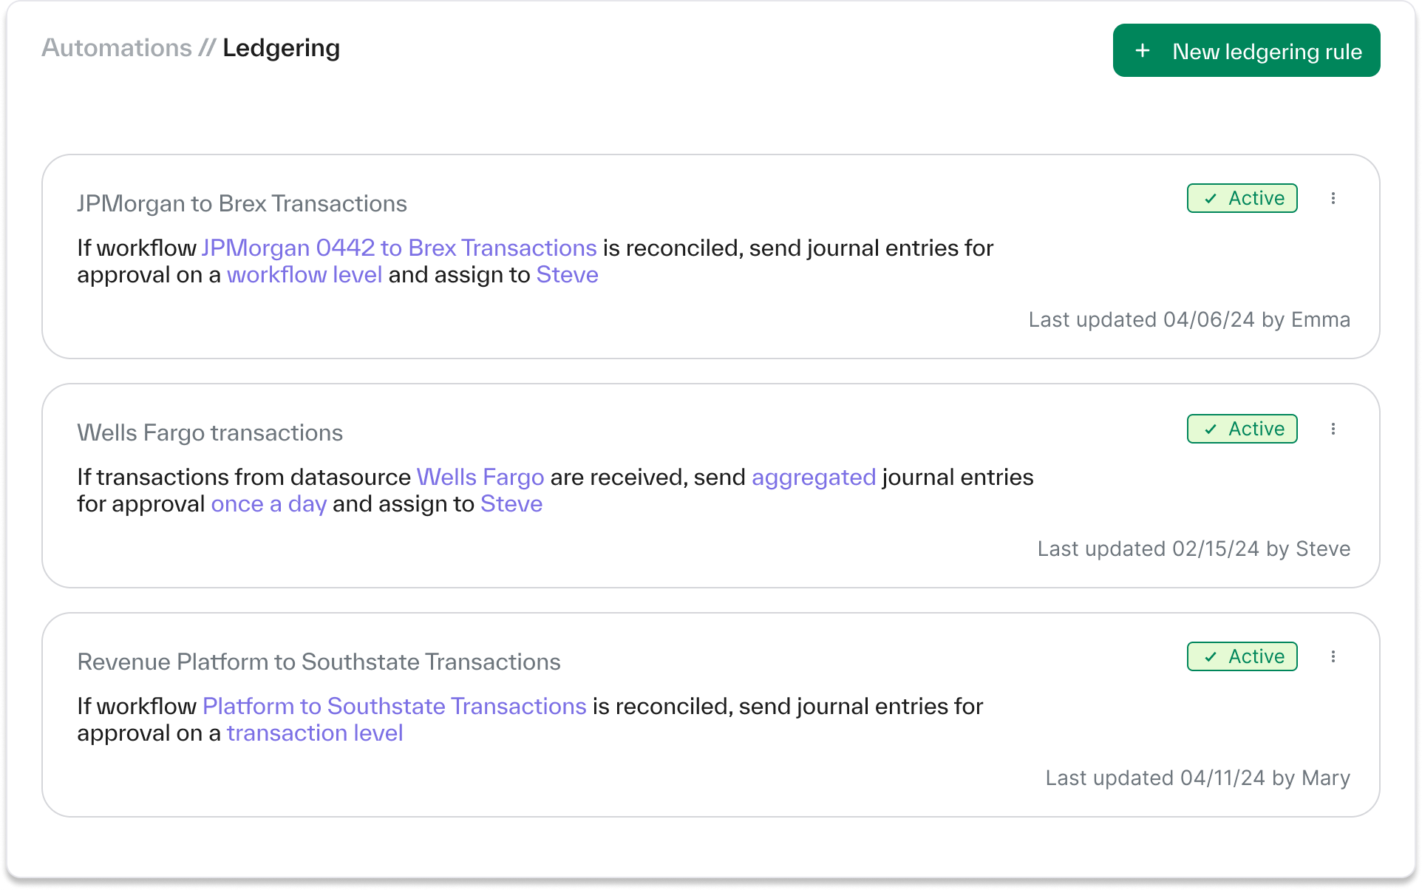Screen dimensions: 1422x890
Task: Change the workflow level approval option
Action: pos(305,275)
